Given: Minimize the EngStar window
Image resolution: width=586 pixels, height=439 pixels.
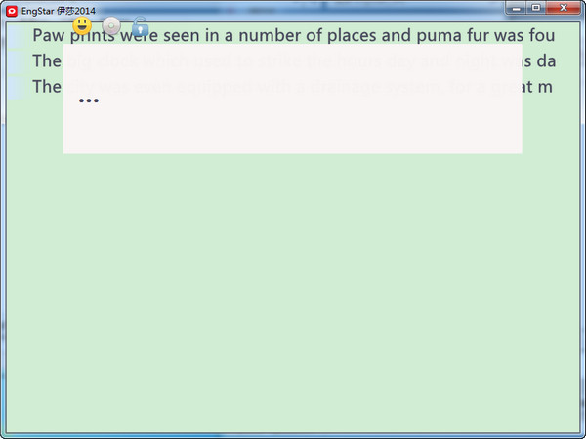Looking at the screenshot, I should 517,8.
